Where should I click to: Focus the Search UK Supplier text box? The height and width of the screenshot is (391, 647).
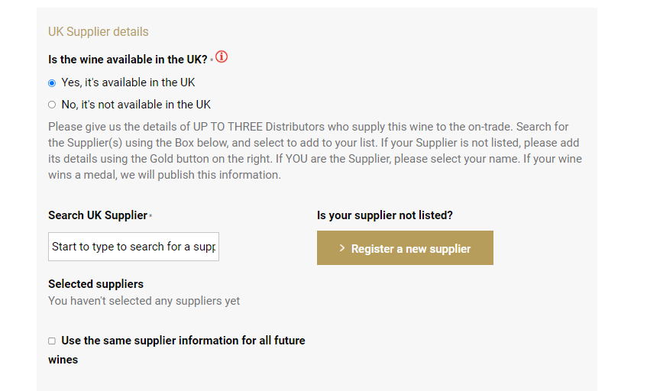(x=134, y=247)
